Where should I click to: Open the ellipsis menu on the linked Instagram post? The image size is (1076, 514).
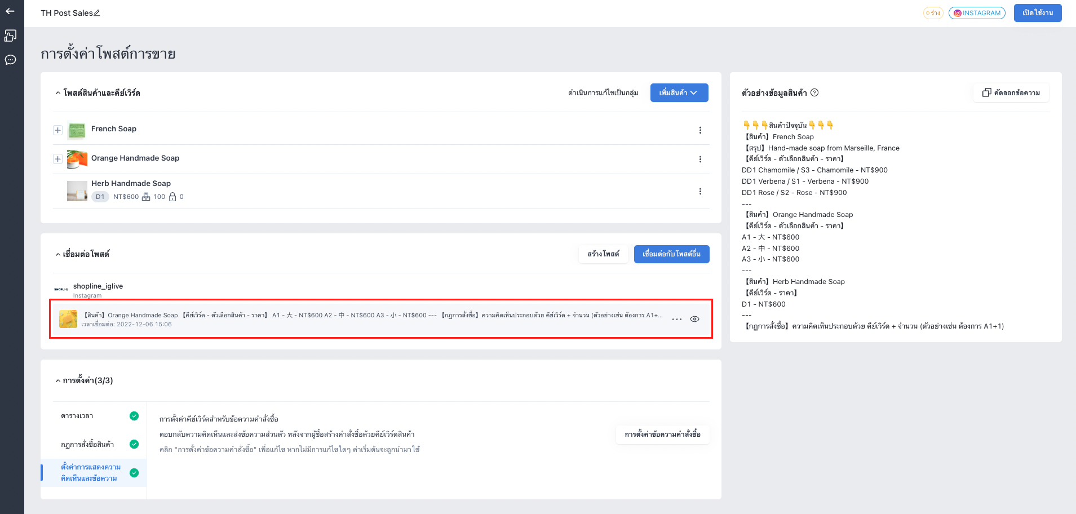coord(677,319)
